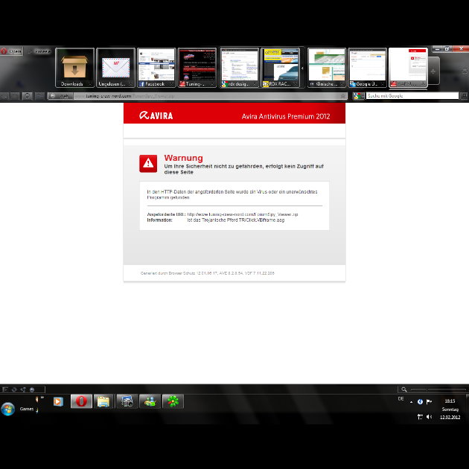Open Windows Explorer from the taskbar
469x469 pixels.
103,401
